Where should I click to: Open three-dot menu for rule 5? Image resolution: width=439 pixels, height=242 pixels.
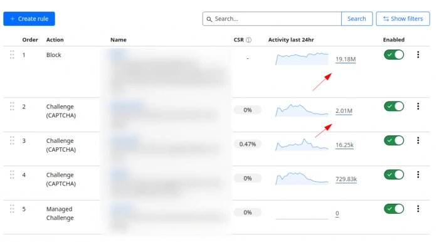point(418,208)
